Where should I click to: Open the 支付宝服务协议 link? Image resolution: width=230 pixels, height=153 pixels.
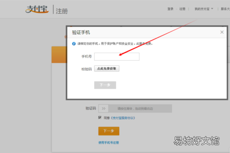pyautogui.click(x=123, y=118)
